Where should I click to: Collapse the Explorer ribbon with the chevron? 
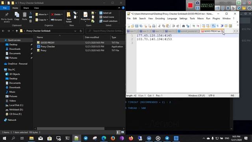tap(119, 8)
